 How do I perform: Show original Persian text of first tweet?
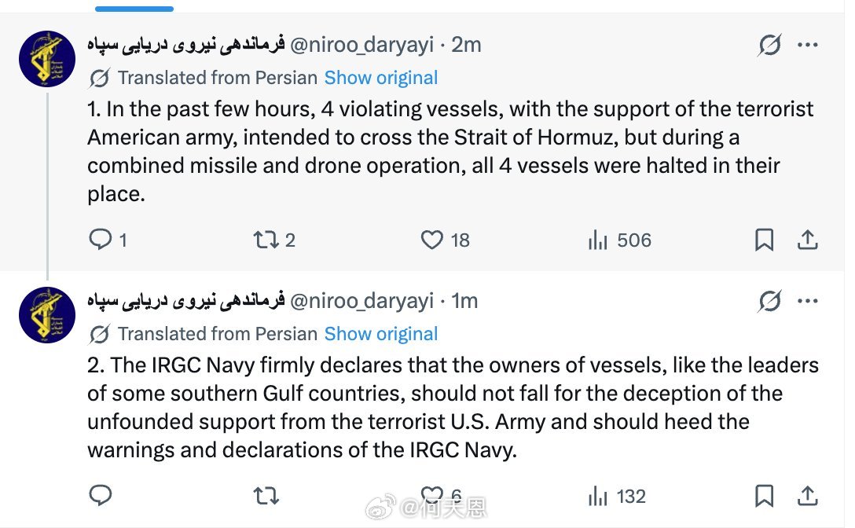(x=381, y=78)
